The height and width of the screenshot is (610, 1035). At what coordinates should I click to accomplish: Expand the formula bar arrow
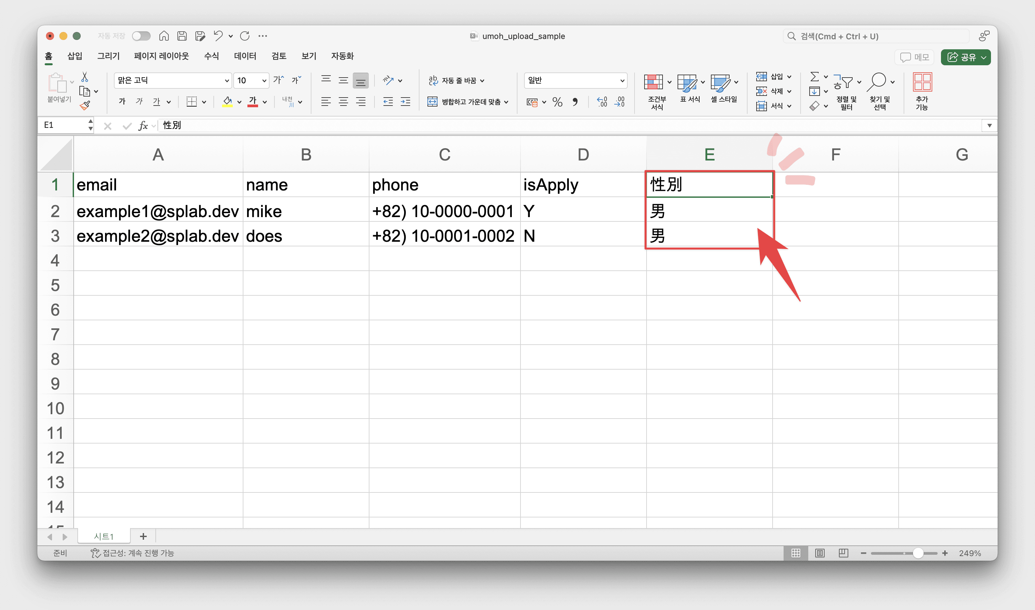pos(989,126)
